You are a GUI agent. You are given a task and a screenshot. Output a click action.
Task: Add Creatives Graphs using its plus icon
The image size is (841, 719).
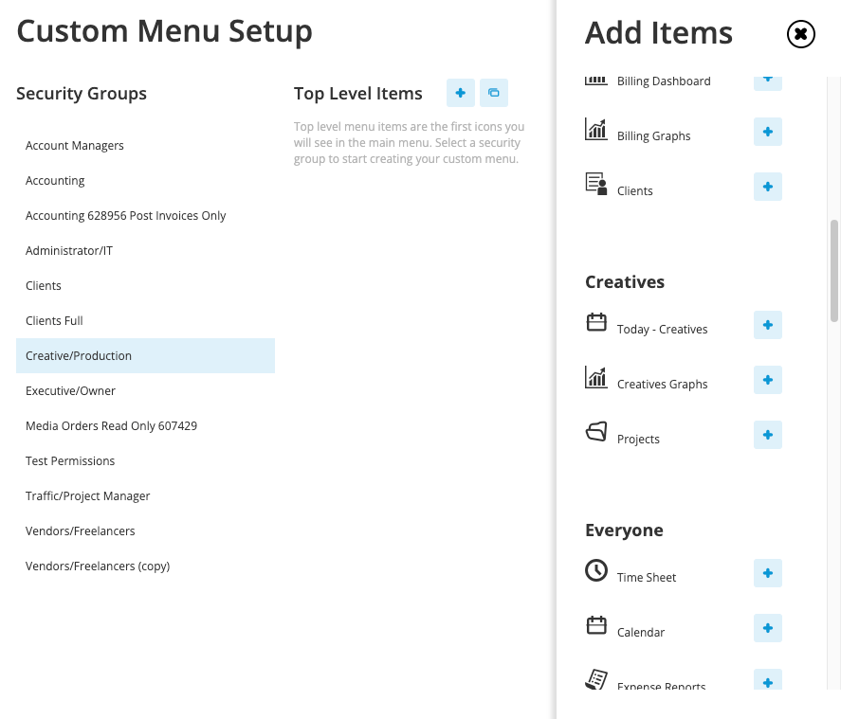click(x=768, y=380)
